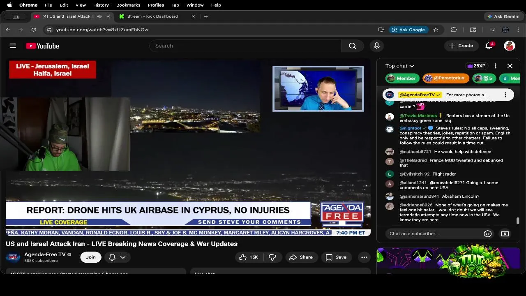Expand Top chat dropdown
The image size is (526, 296).
(x=400, y=66)
